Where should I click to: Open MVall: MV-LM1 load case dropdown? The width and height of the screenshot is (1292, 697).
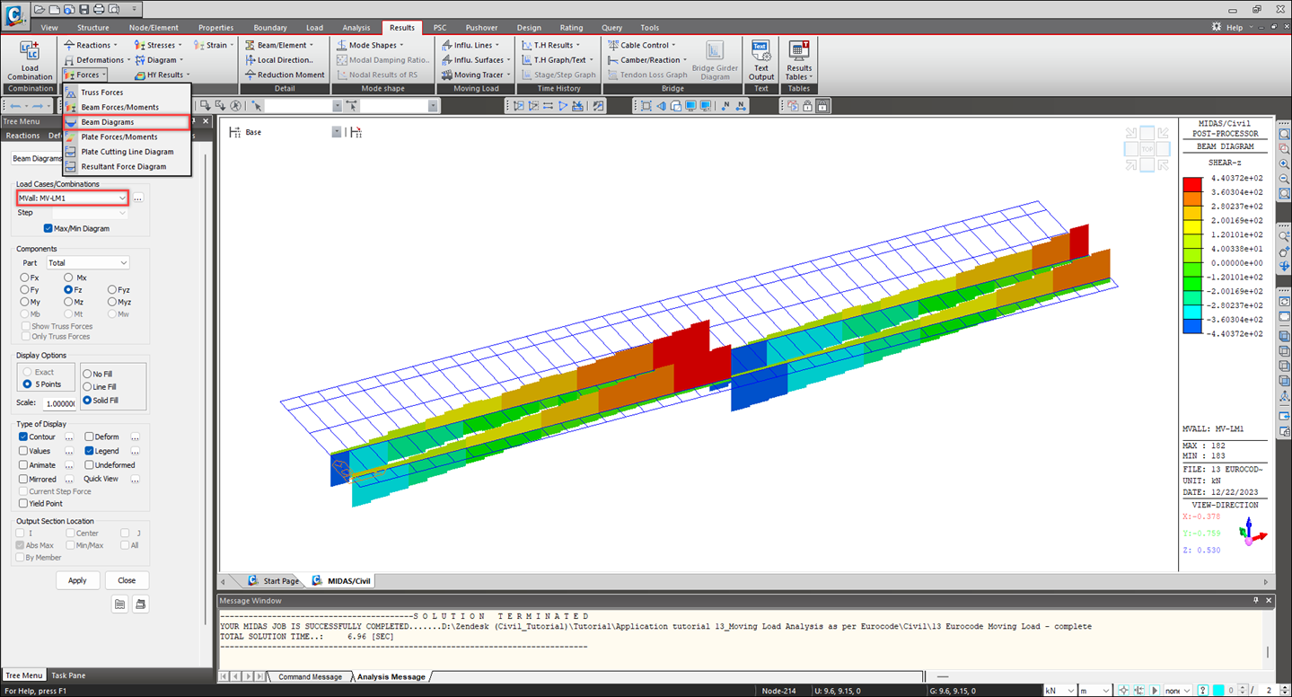pos(73,198)
